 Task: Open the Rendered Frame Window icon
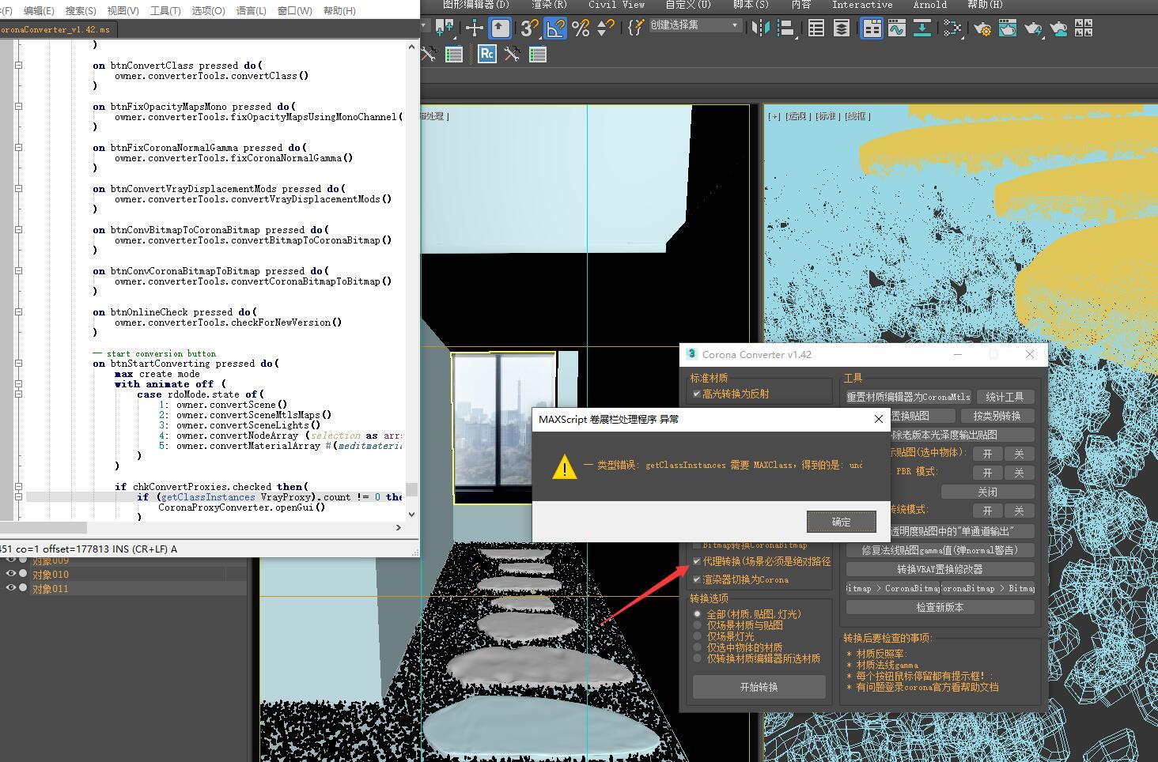pyautogui.click(x=1008, y=28)
